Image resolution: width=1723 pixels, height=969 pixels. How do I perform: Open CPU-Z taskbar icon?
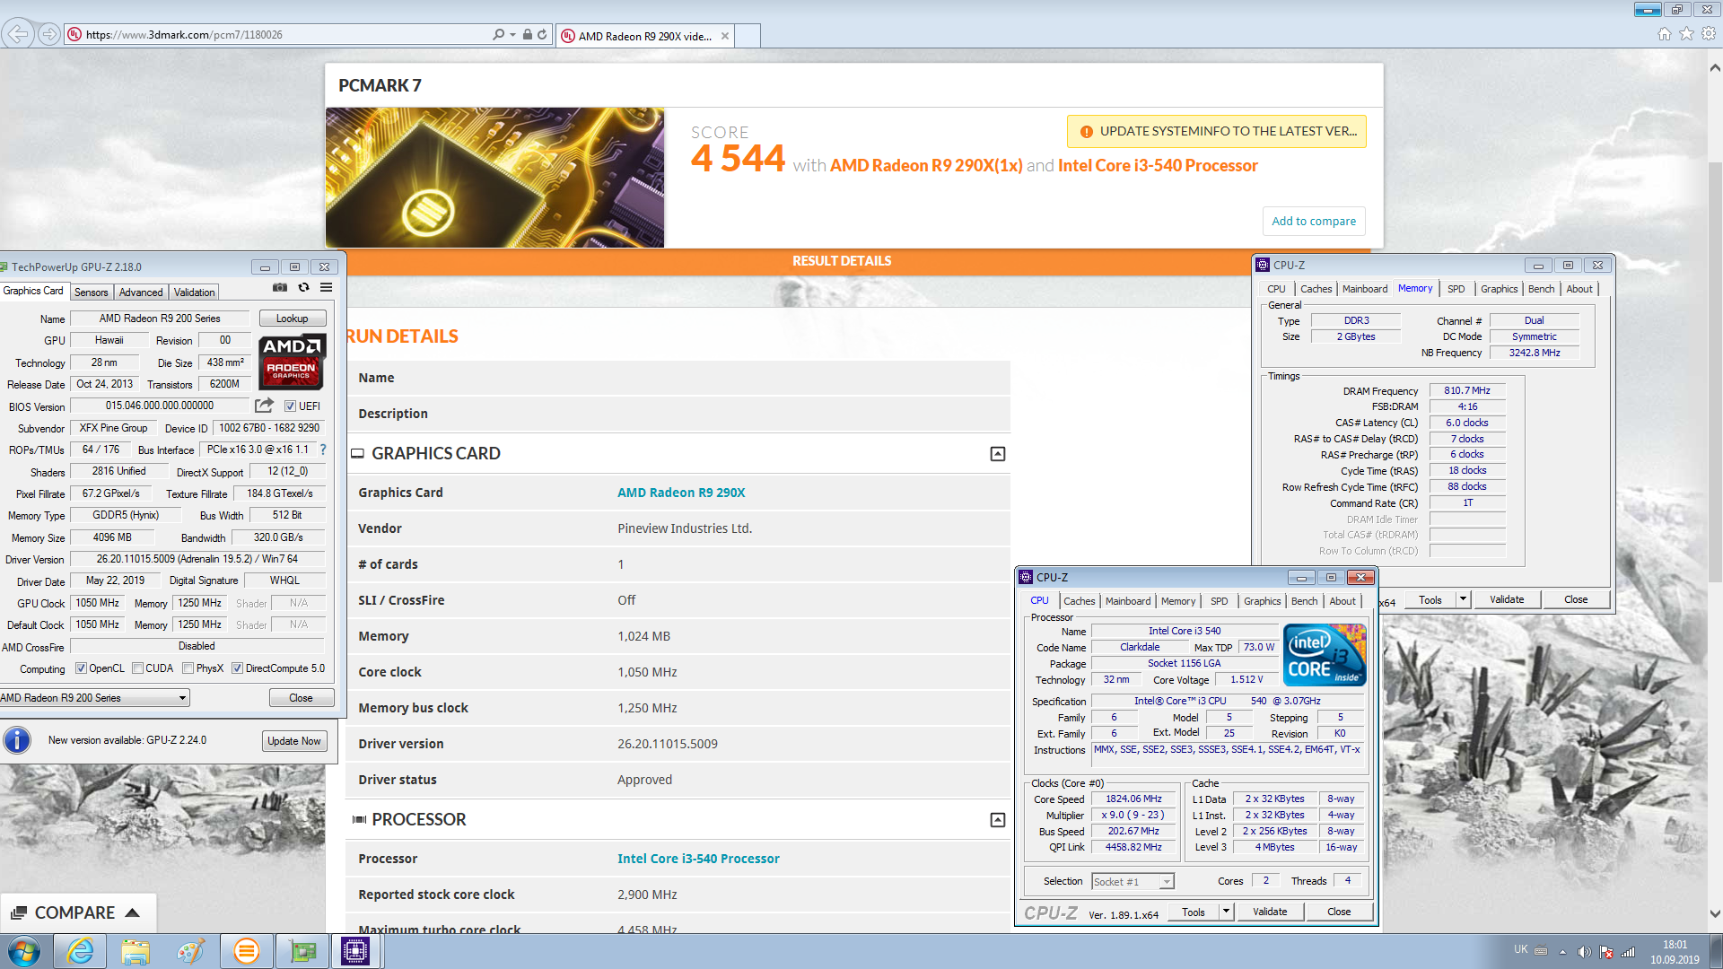tap(355, 951)
